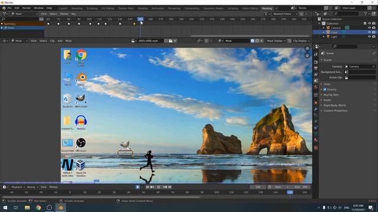This screenshot has width=378, height=212.
Task: Toggle Collection exclude checkbox in outliner
Action: [x=365, y=24]
